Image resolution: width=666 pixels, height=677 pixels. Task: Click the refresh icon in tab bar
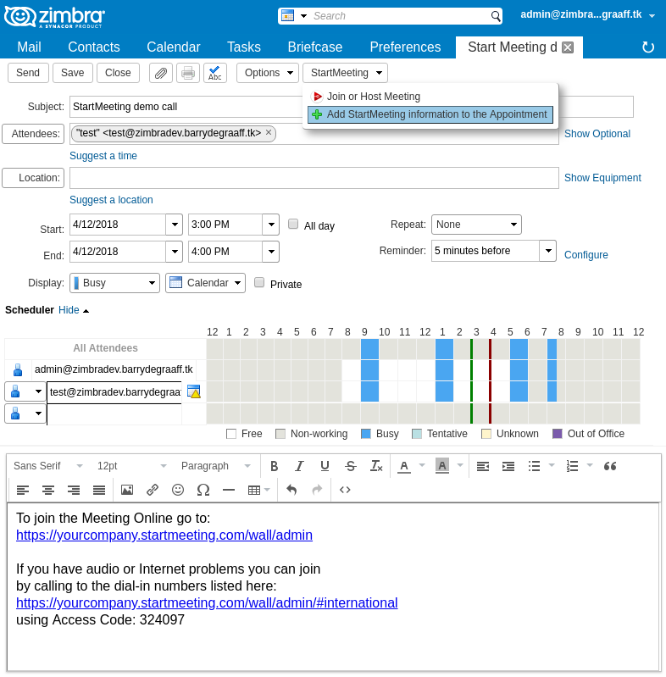click(648, 47)
